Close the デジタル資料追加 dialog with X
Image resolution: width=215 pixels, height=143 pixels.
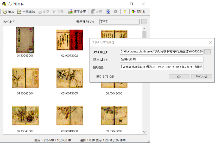[211, 42]
